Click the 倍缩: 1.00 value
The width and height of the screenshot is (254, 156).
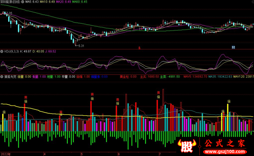point(83,77)
